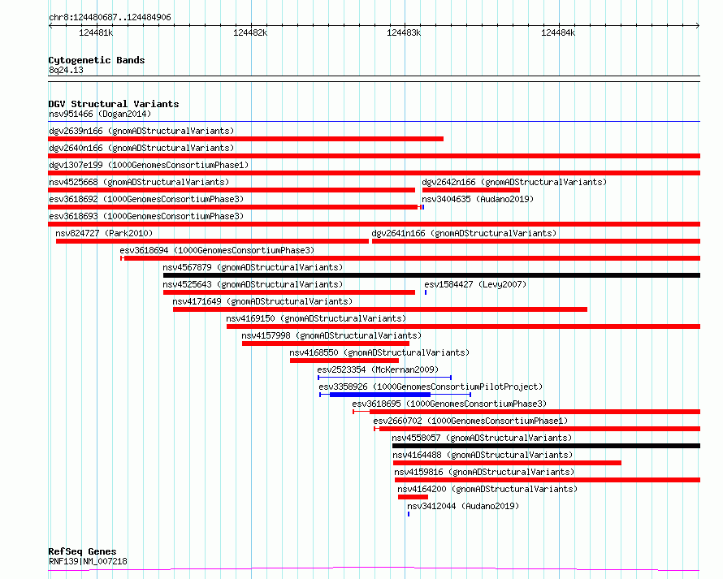
Task: Click the RNF139|NM_007218 gene label
Action: coord(88,561)
